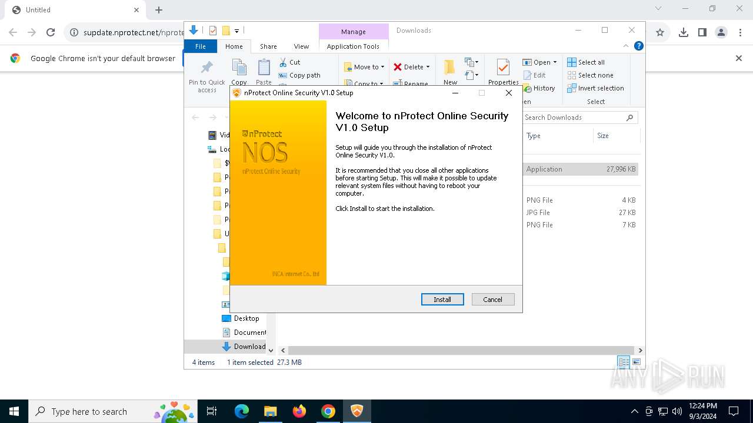Collapse the Explorer ribbon with chevron

pos(626,46)
